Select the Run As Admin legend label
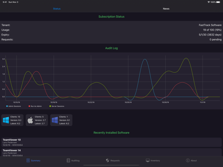The width and height of the screenshot is (223, 167). click(36, 106)
